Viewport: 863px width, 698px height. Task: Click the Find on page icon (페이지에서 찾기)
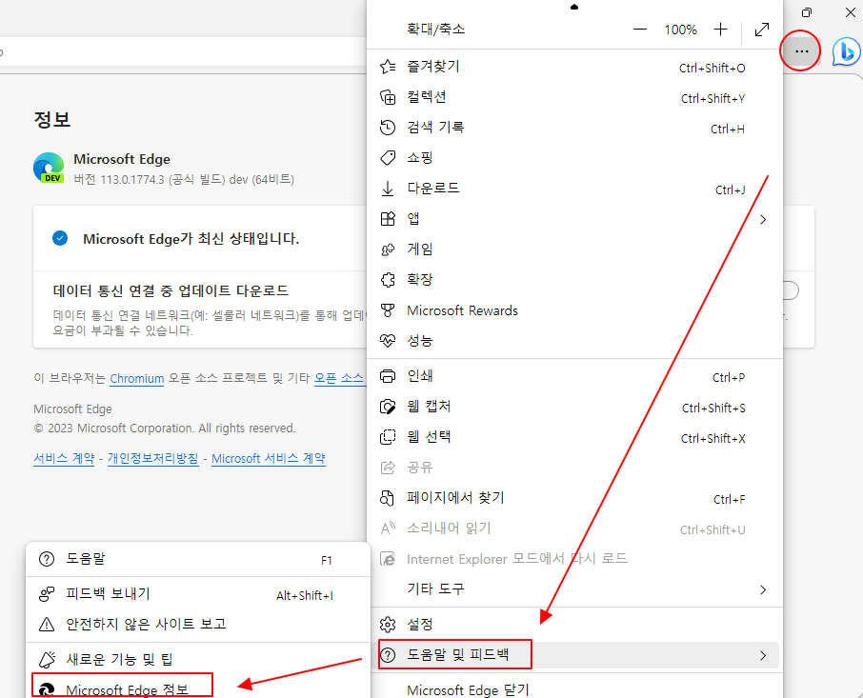pos(388,498)
